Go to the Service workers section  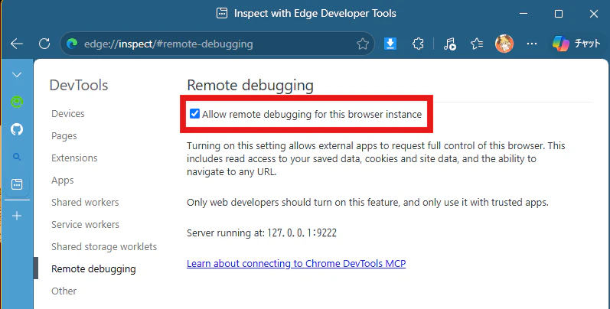[x=85, y=224]
